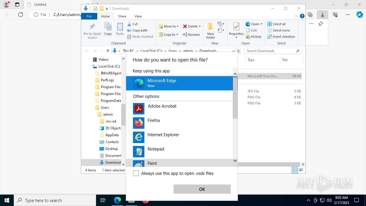Select the Users folder in tree
The height and width of the screenshot is (206, 366).
tap(102, 108)
